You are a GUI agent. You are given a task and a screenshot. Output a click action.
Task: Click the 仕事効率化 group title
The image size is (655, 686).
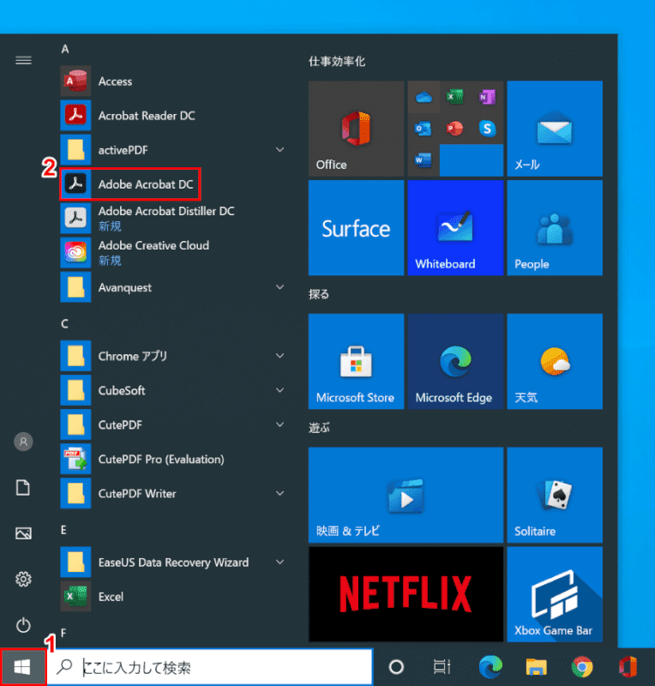[337, 61]
